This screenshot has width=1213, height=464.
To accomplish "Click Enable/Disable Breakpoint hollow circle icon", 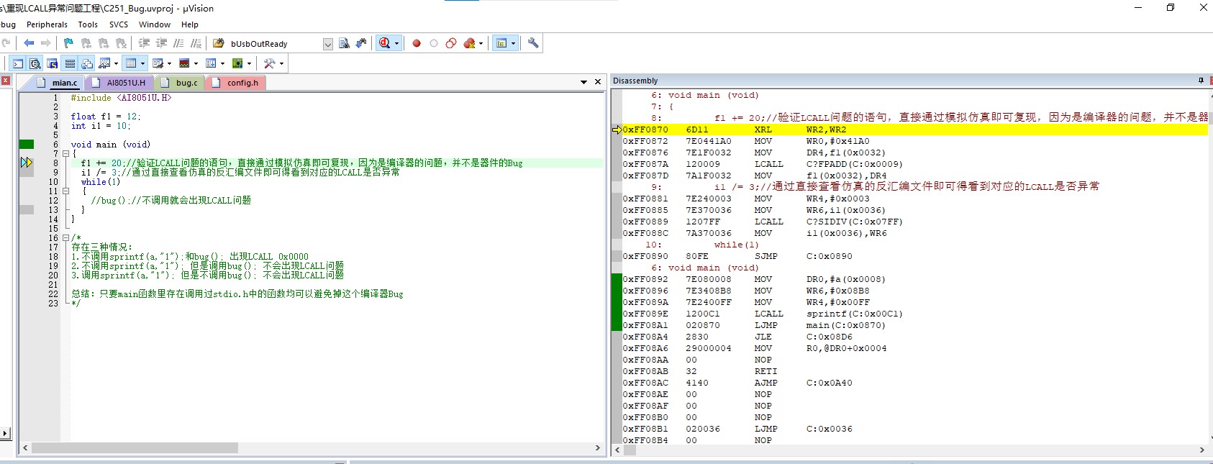I will [x=434, y=43].
